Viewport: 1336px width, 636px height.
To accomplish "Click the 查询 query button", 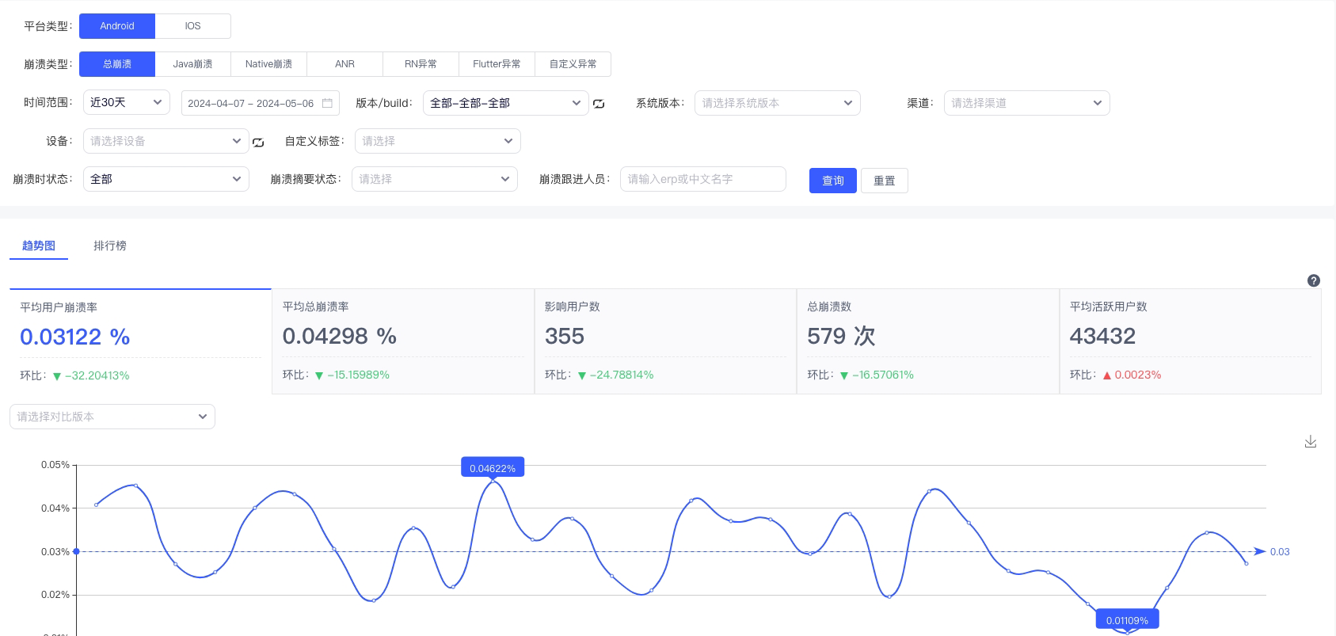I will pos(833,181).
